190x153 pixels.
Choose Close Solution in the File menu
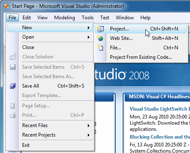[x=50, y=57]
